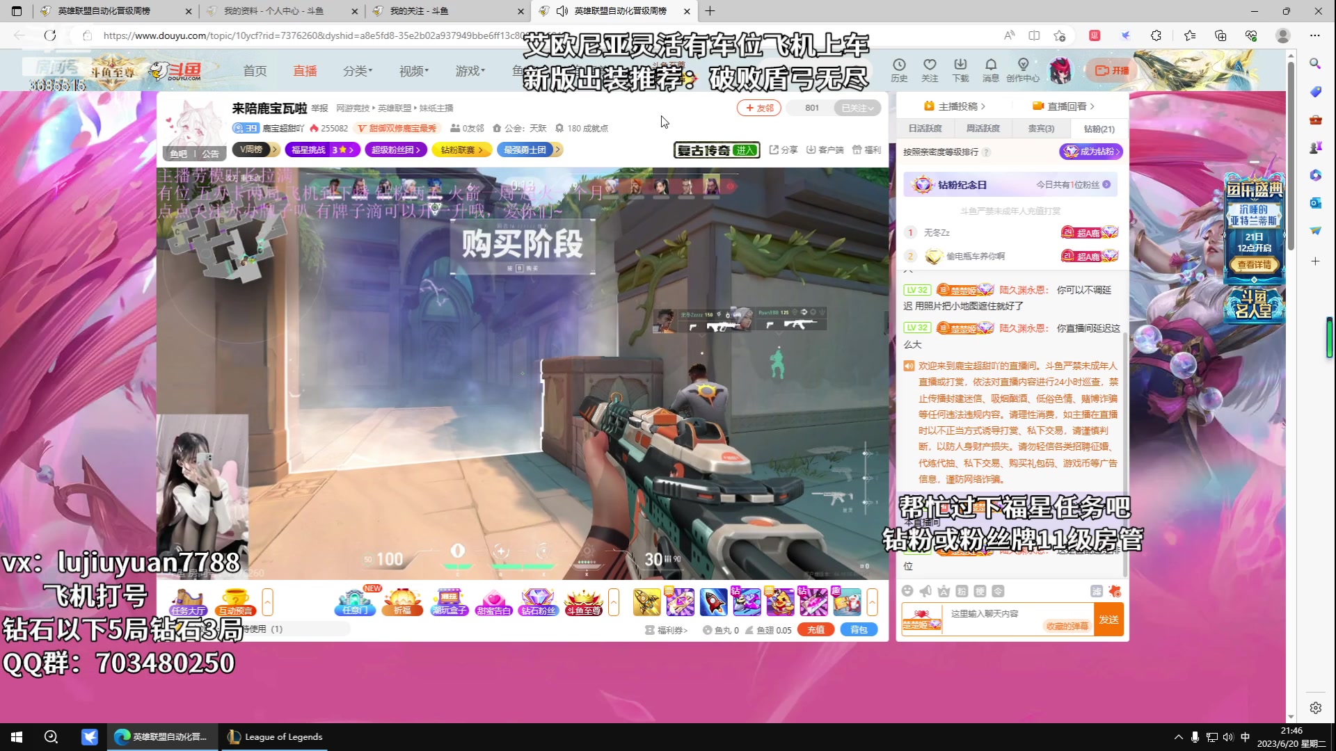The image size is (1336, 751).
Task: Open the 创作中心 creator center icon
Action: coord(1023,70)
